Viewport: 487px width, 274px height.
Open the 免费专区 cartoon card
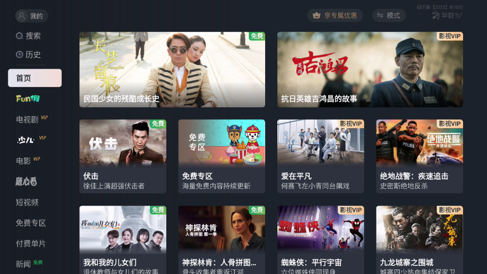tap(222, 157)
